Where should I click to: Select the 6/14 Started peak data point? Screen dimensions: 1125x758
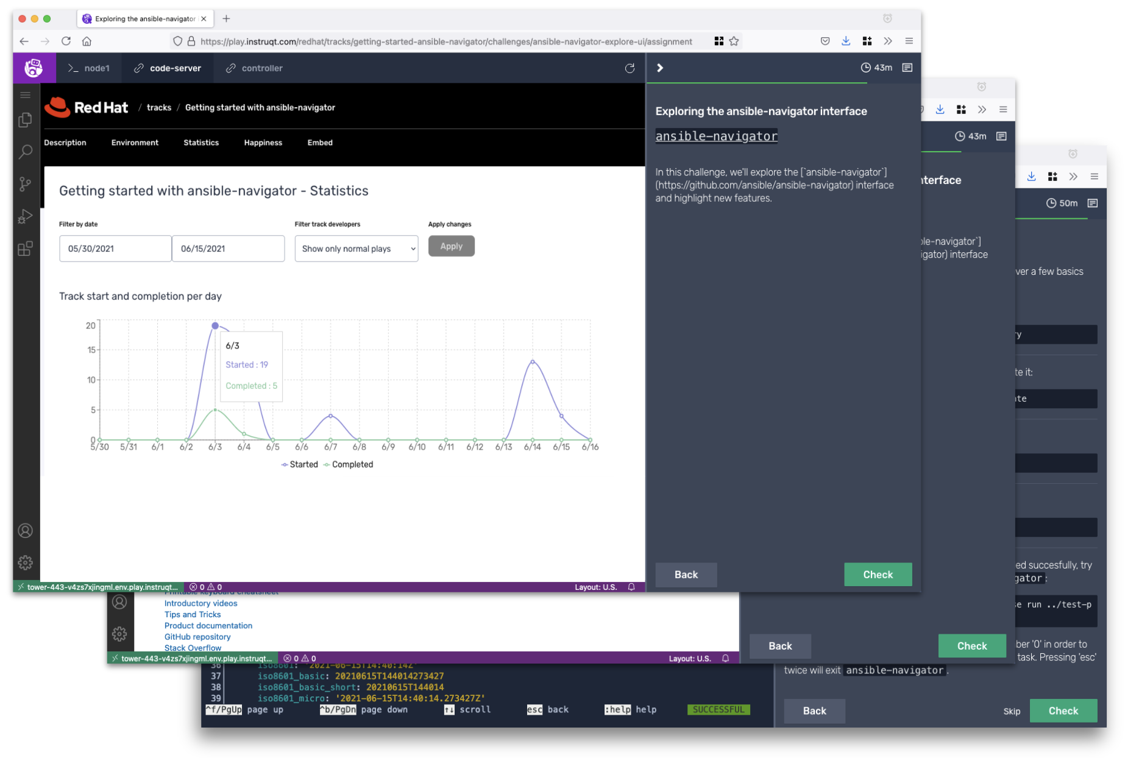point(533,362)
